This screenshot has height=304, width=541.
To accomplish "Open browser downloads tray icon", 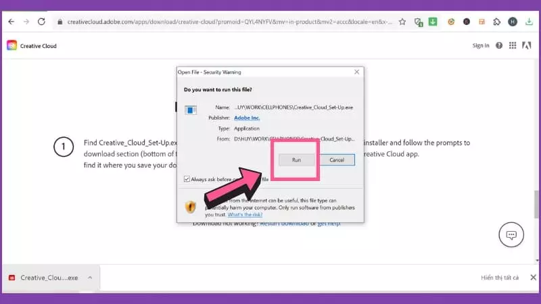I will click(529, 22).
